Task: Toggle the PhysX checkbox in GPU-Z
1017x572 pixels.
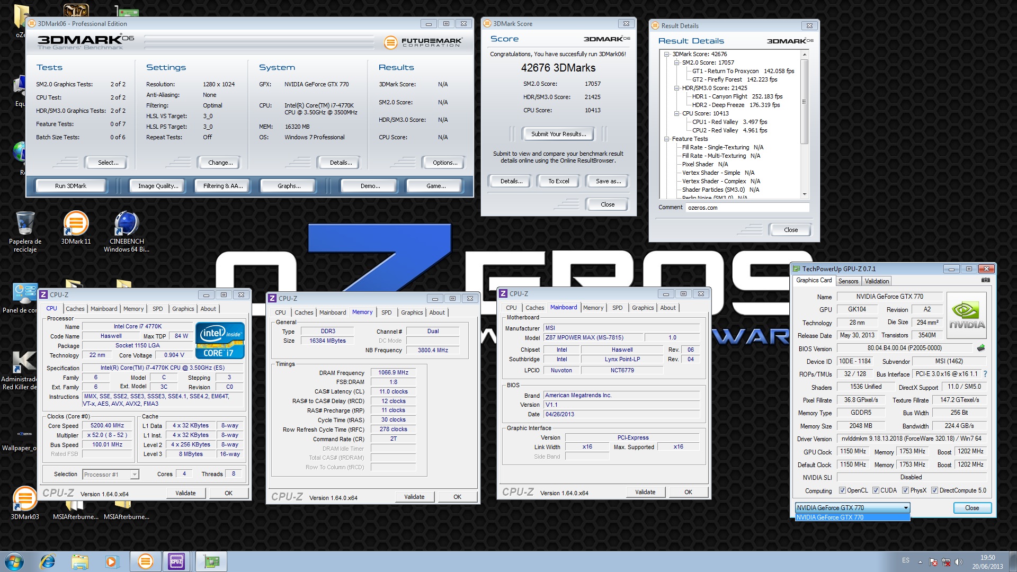Action: point(905,490)
